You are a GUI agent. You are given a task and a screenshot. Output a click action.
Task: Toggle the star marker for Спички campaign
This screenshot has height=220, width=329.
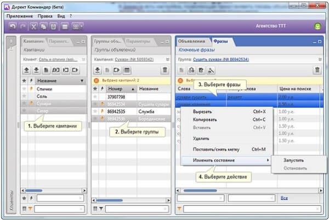24,88
